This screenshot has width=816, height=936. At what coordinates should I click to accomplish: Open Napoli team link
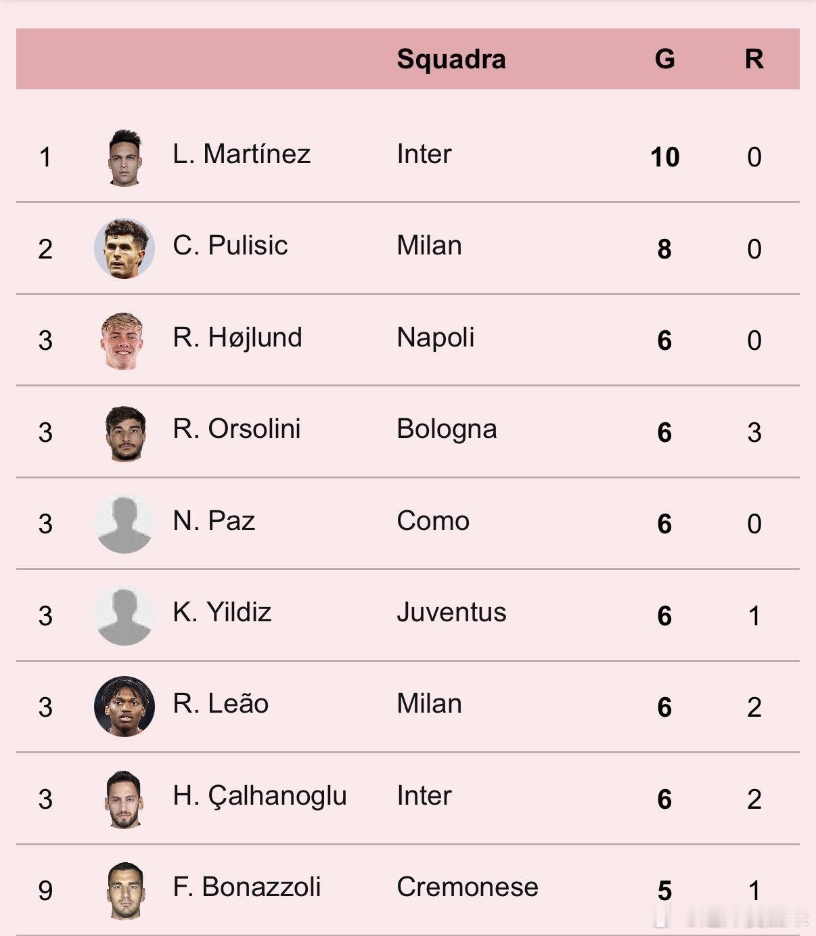pos(435,338)
